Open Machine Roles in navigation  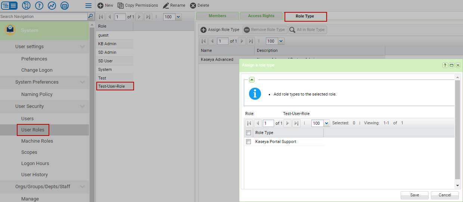click(37, 141)
